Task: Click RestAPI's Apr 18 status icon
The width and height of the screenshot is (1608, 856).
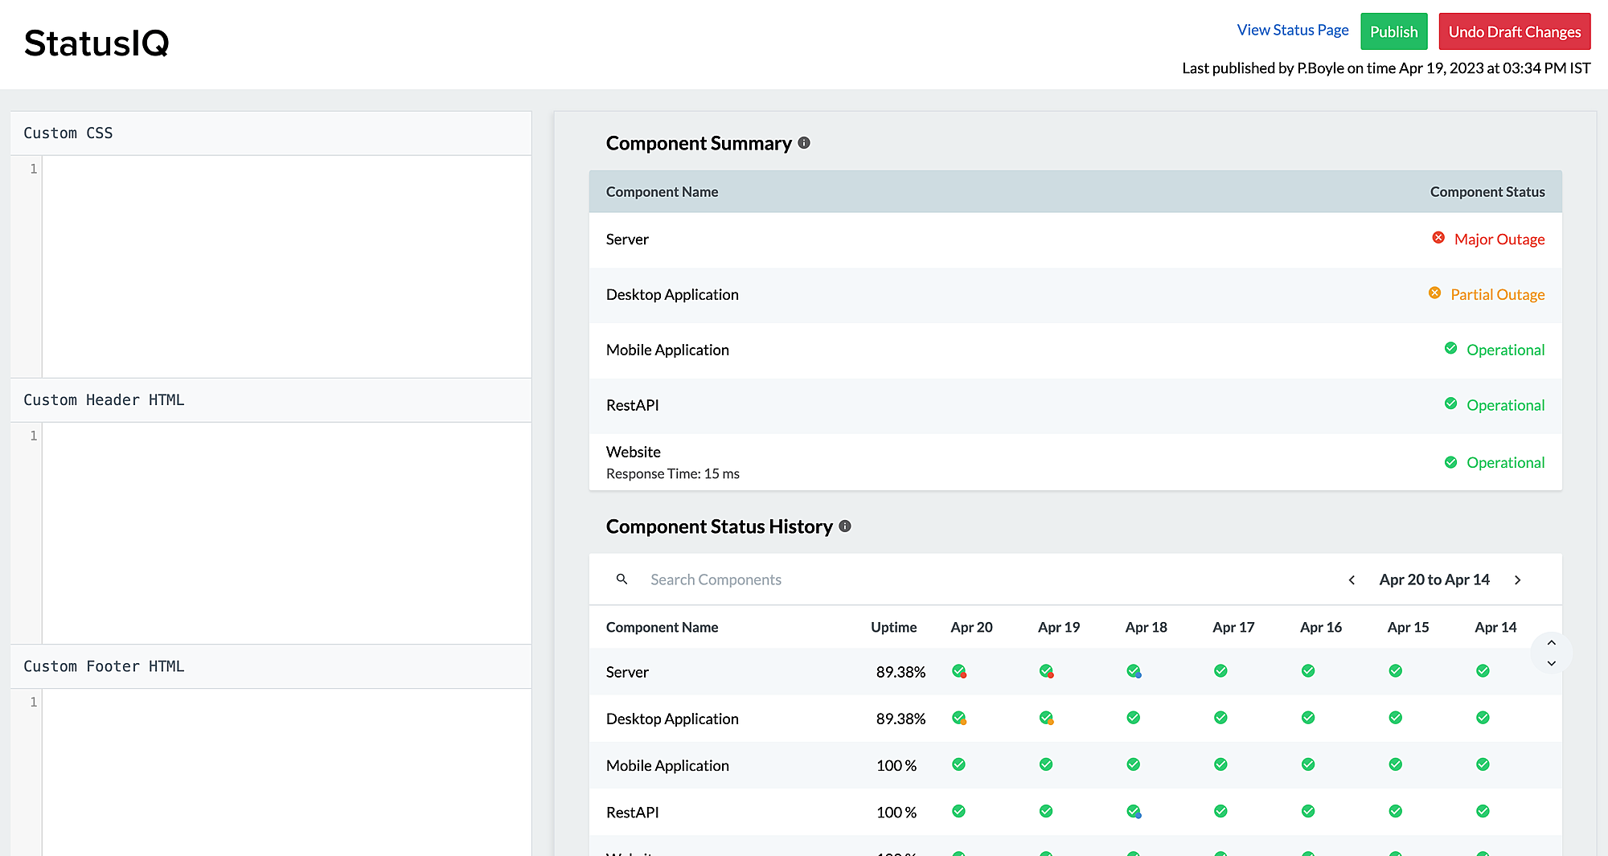Action: pyautogui.click(x=1134, y=812)
